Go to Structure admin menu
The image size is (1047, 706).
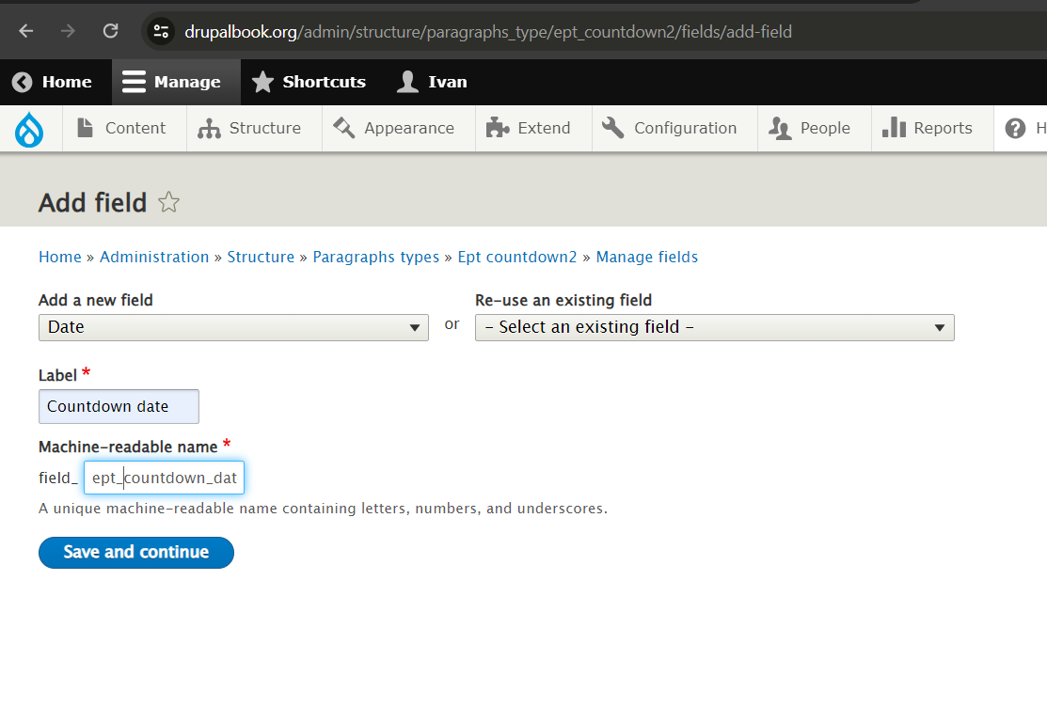tap(250, 129)
